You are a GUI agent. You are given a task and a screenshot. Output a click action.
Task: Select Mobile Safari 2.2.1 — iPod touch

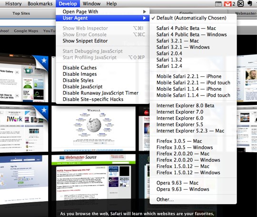(193, 83)
